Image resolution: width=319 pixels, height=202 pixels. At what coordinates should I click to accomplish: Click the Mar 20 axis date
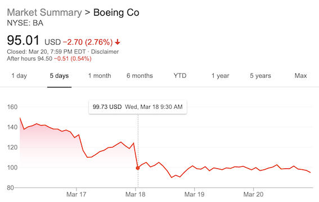[253, 194]
